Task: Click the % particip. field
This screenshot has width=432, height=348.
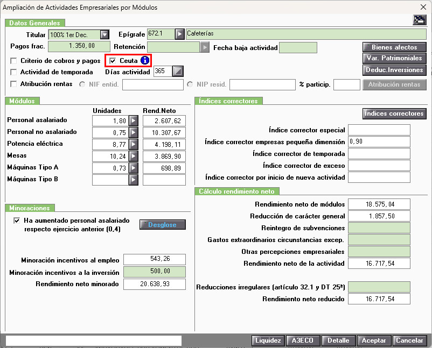Action: coord(346,85)
